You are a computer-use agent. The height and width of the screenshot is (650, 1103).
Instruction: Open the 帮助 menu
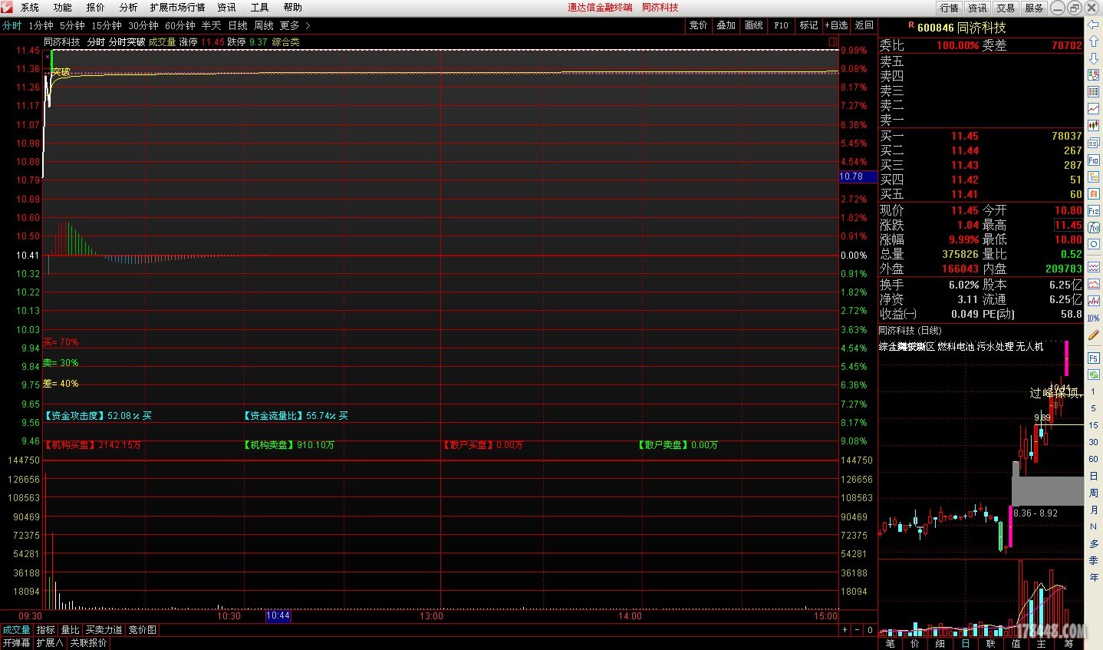pyautogui.click(x=293, y=7)
